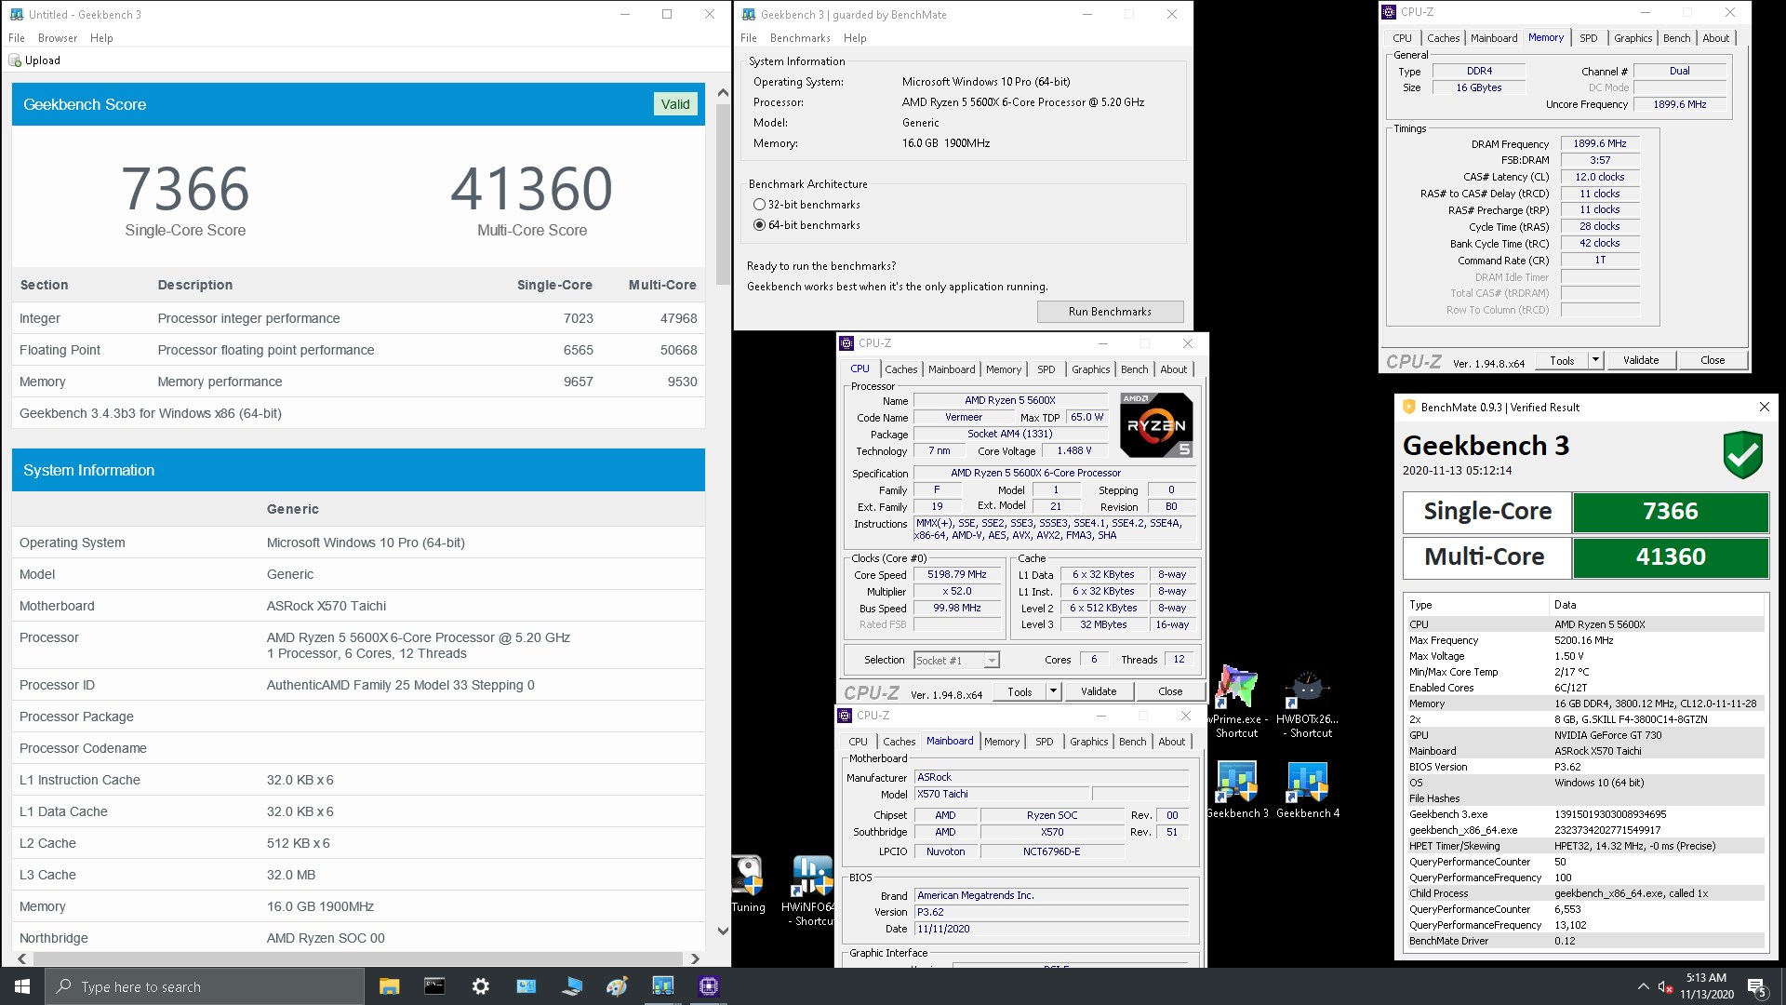
Task: Click the vertical scrollbar thumb in Geekbench
Action: pyautogui.click(x=723, y=195)
